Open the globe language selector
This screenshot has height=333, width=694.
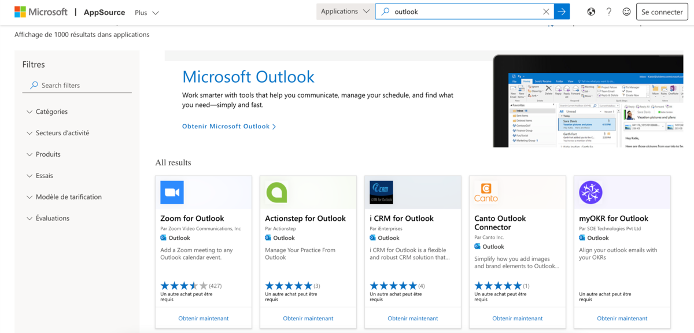click(591, 12)
